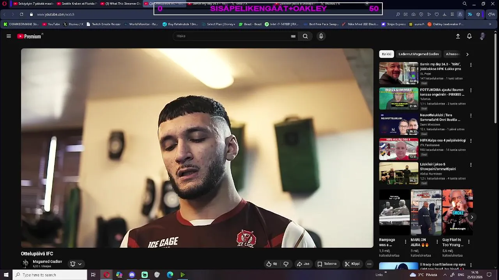Open Windows Start menu

[6, 275]
